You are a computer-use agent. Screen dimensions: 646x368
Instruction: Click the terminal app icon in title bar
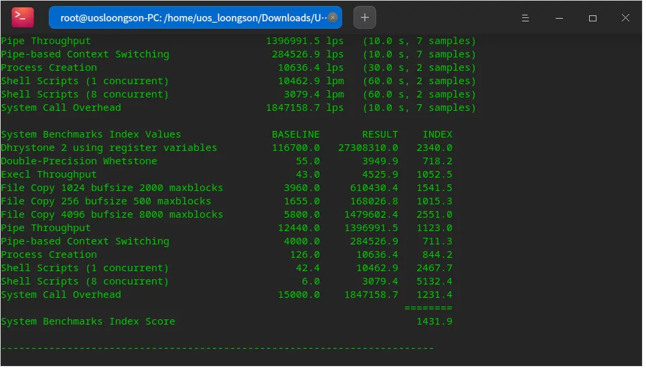tap(23, 17)
